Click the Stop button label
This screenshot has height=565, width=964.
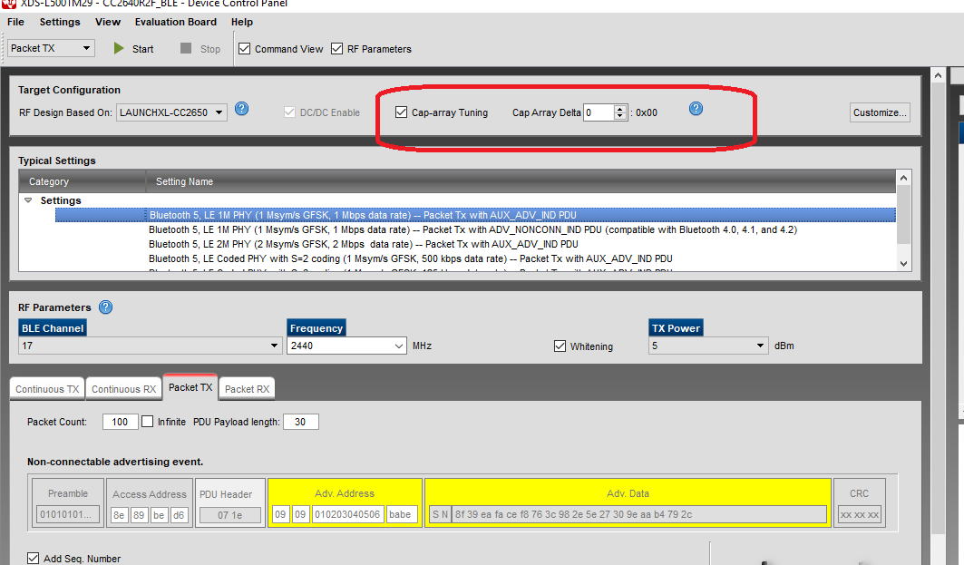coord(210,49)
